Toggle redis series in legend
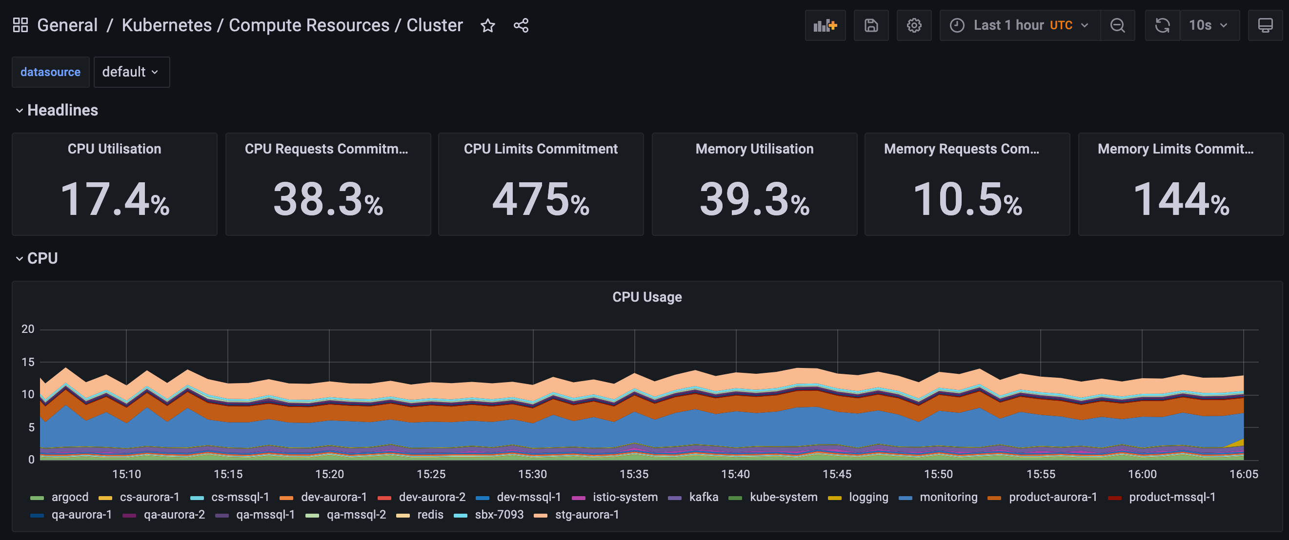This screenshot has height=540, width=1289. tap(430, 515)
